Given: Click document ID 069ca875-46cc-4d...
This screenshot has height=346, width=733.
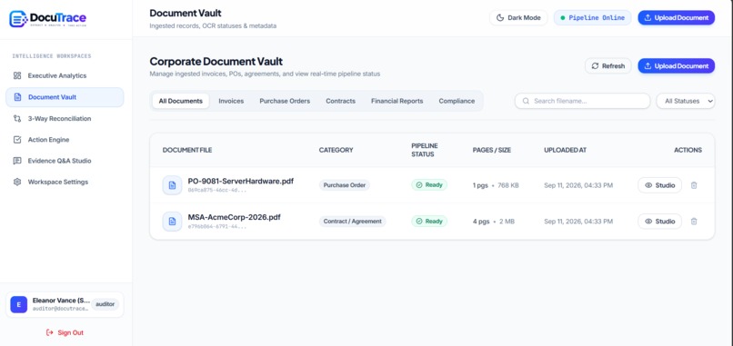Looking at the screenshot, I should click(x=217, y=191).
